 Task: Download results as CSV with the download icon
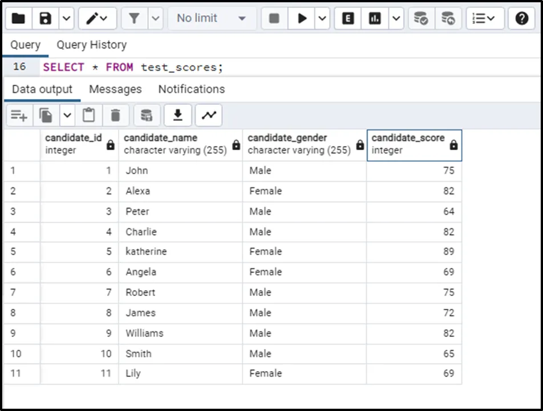point(178,116)
